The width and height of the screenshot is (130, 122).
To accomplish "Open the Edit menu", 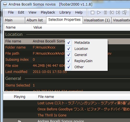I will point(21,12).
